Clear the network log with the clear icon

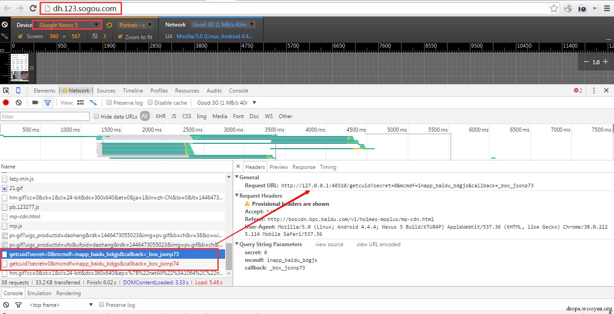[18, 102]
